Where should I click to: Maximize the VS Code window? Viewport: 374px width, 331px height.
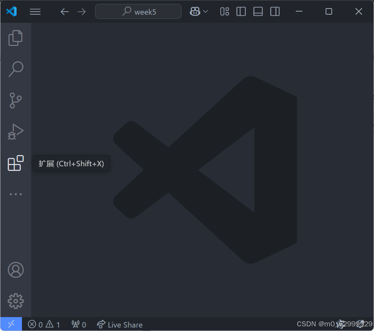click(329, 11)
